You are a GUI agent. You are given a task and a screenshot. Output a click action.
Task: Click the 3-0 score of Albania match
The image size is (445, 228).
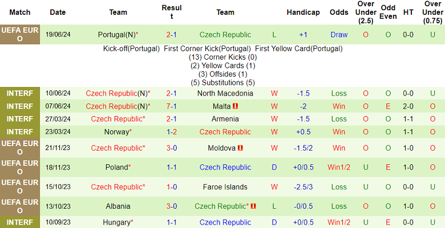(x=172, y=206)
